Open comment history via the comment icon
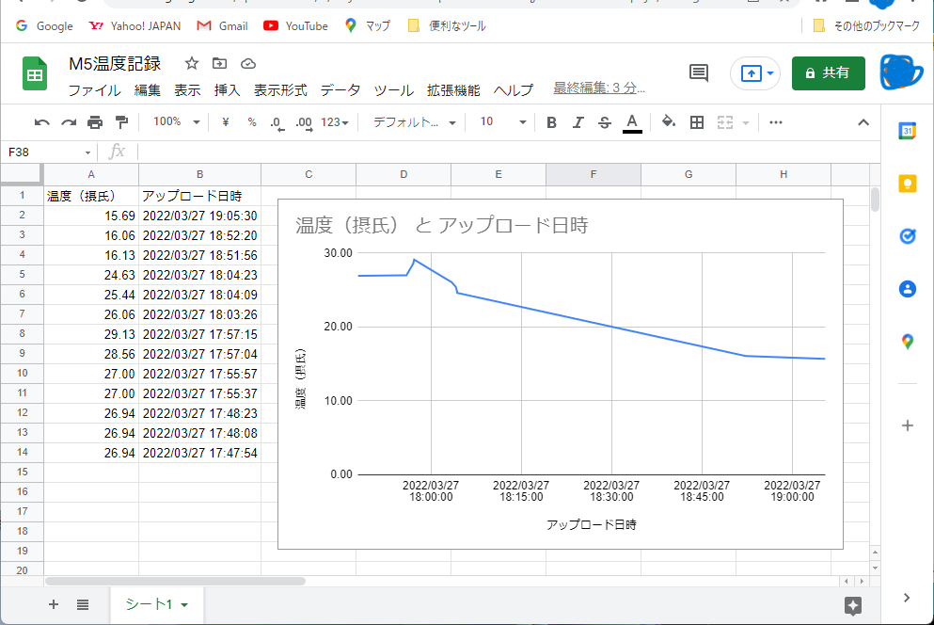Image resolution: width=934 pixels, height=625 pixels. 698,72
